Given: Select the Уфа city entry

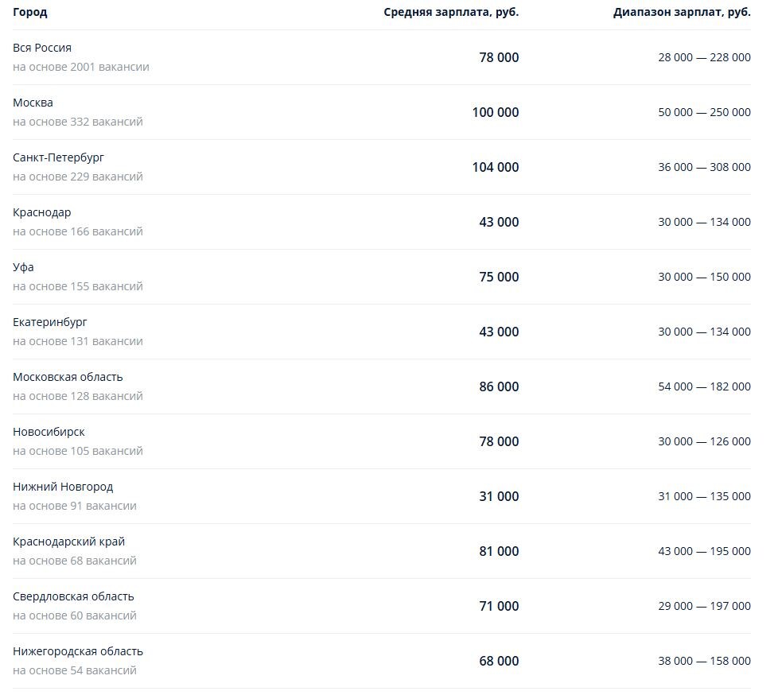Looking at the screenshot, I should 24,267.
